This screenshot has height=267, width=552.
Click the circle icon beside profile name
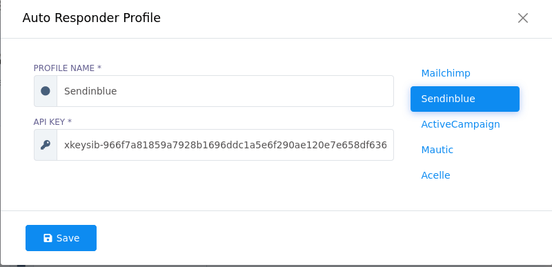click(46, 91)
